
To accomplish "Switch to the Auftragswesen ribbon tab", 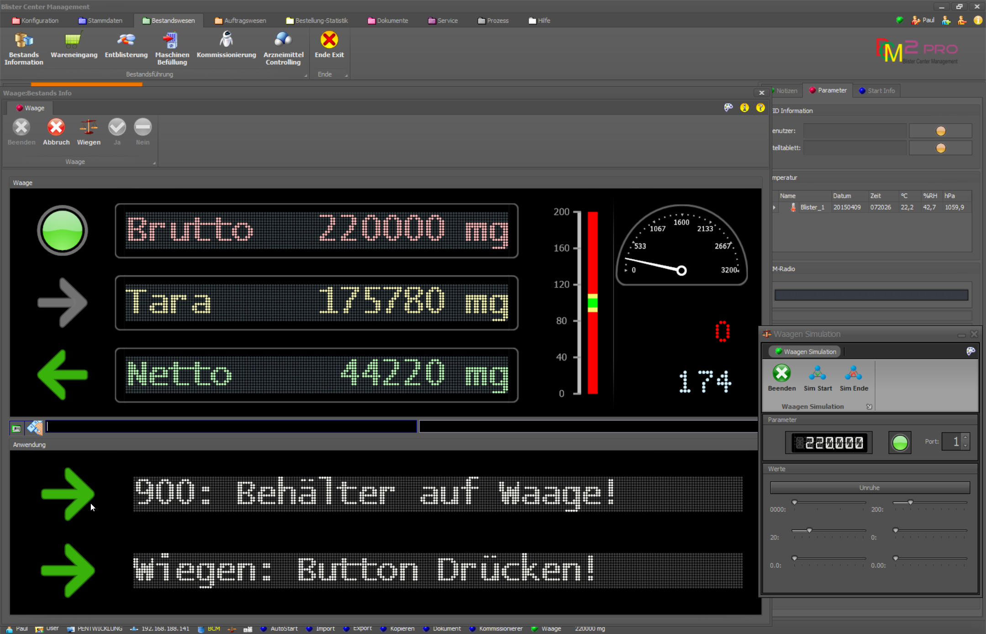I will 241,21.
